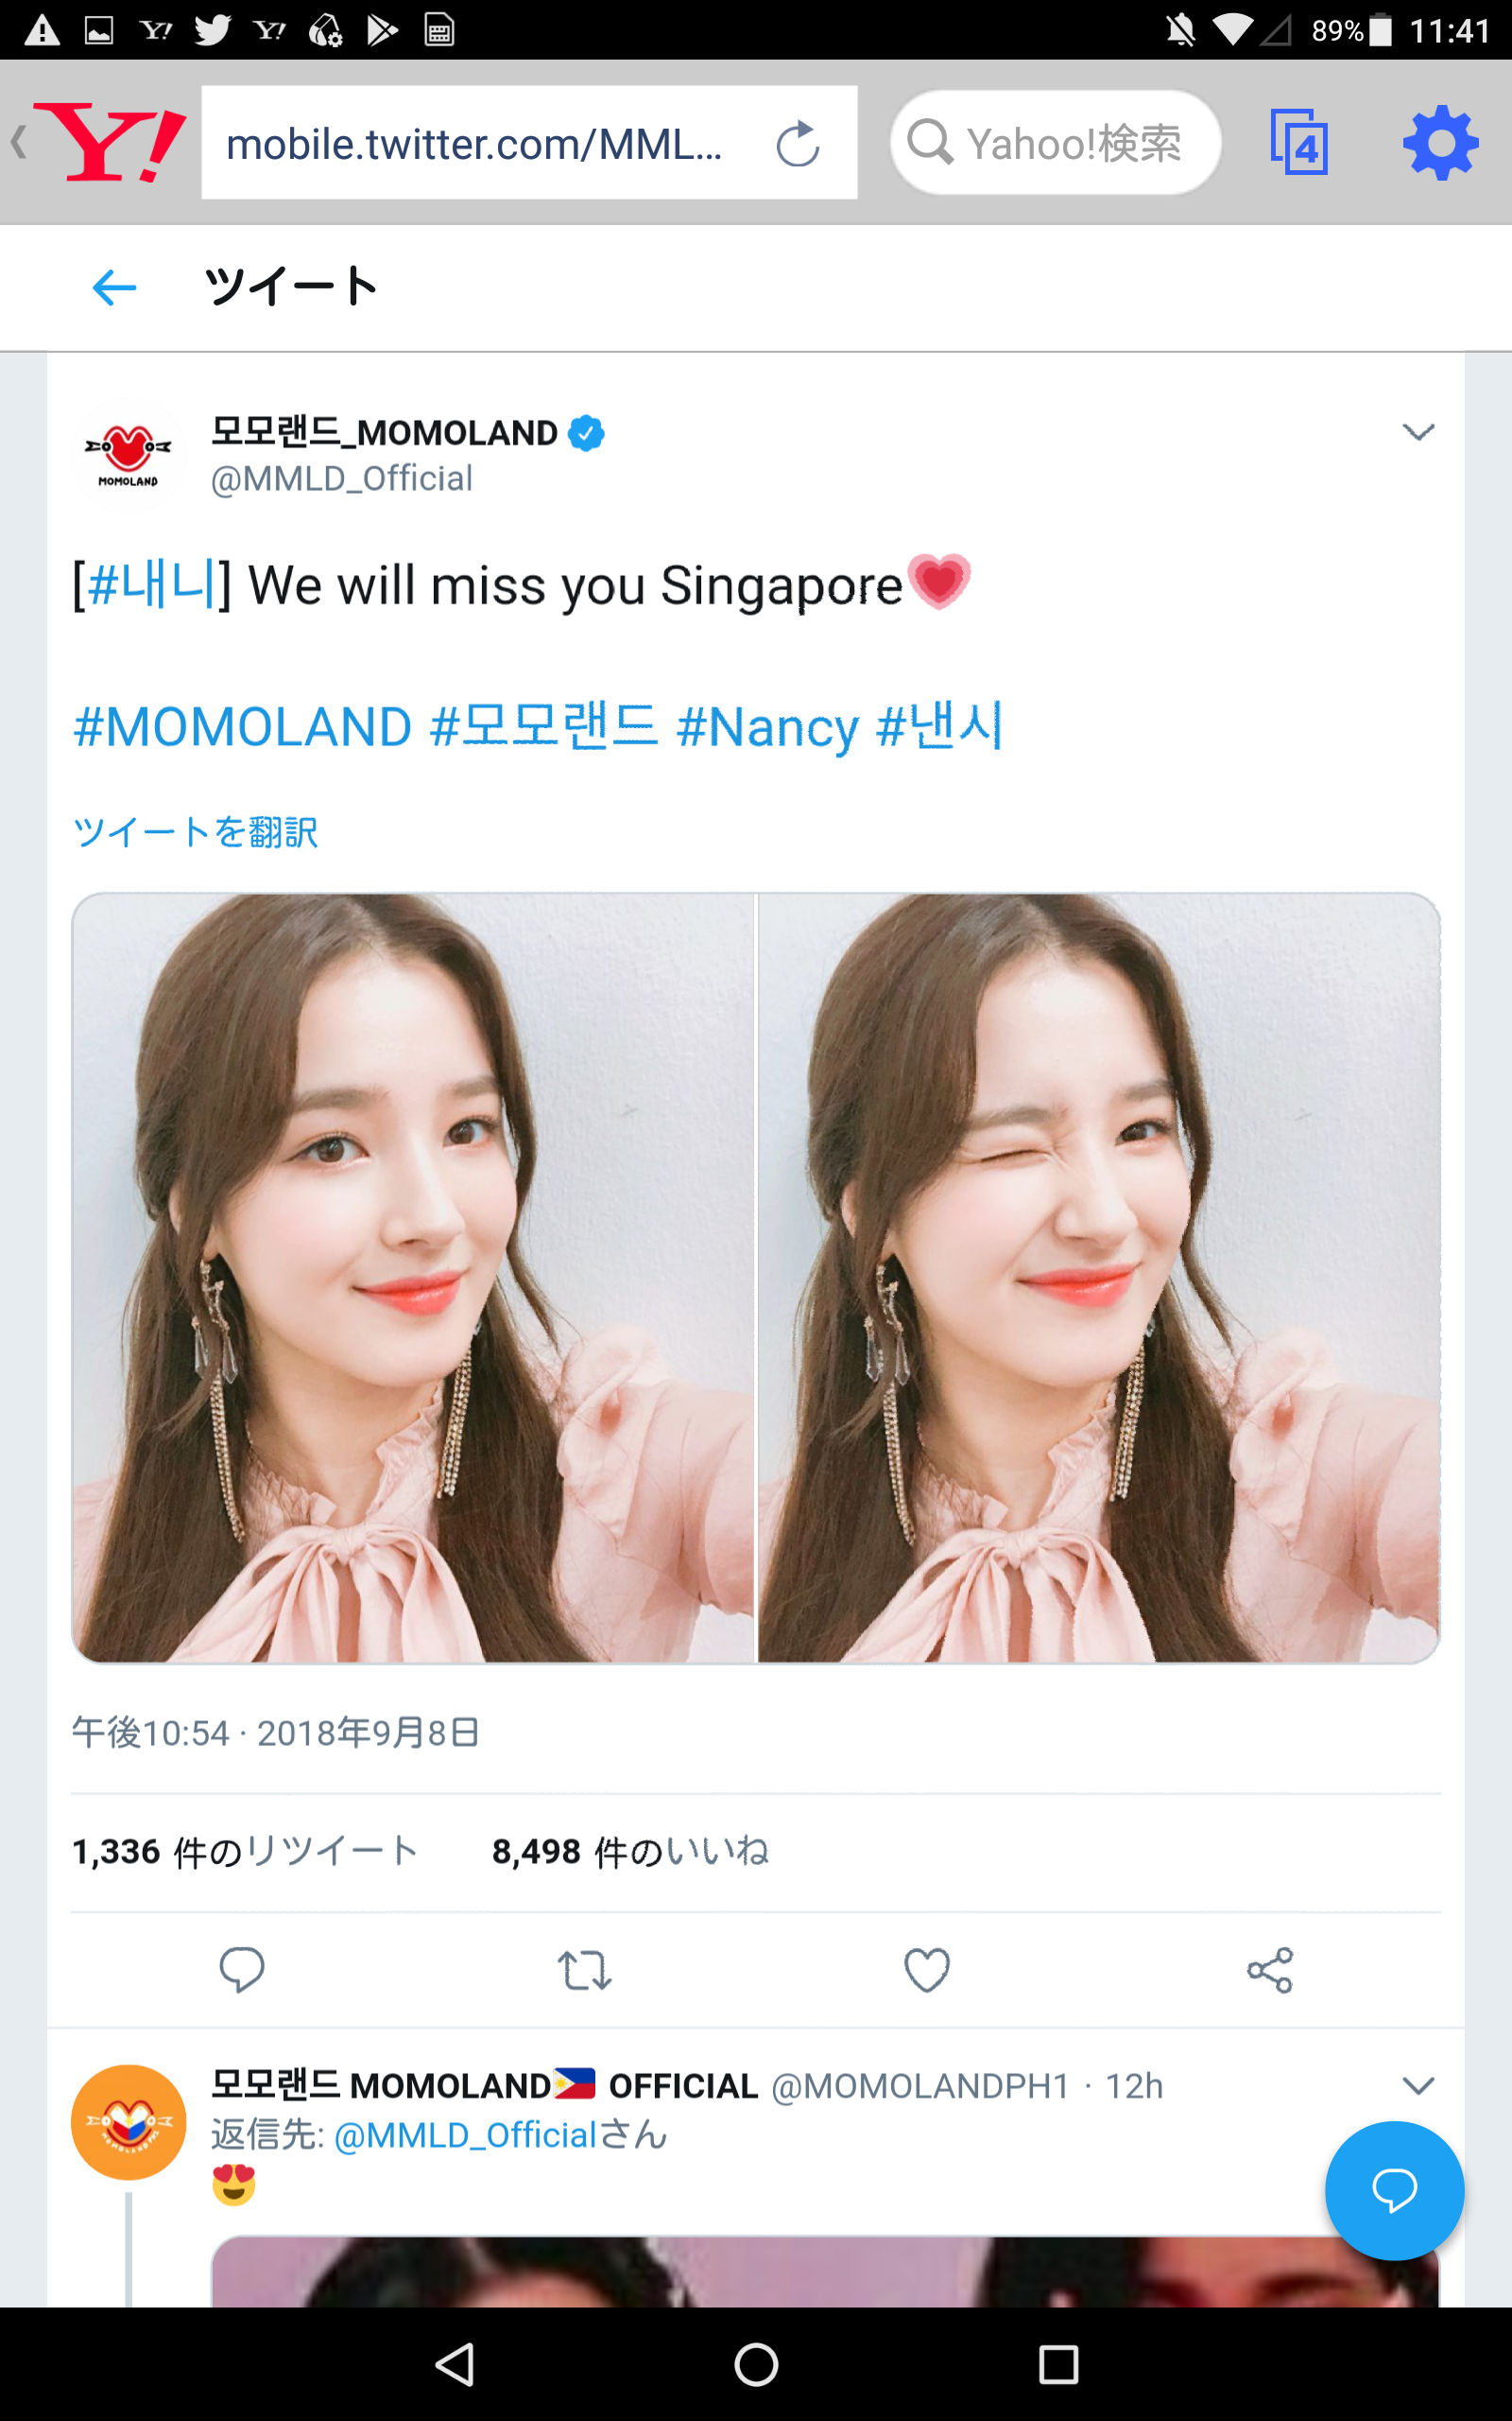Tap the blue back arrow beside ツイート
Screen dimensions: 1512x2421
[114, 287]
